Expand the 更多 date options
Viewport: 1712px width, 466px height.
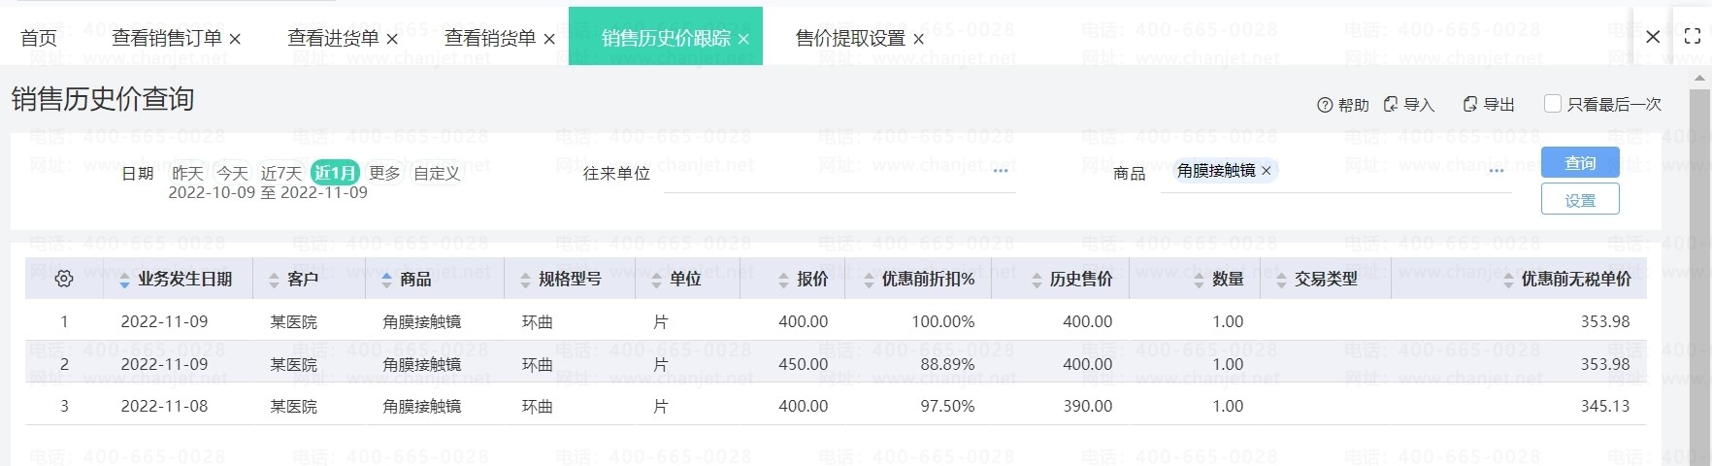click(x=384, y=173)
